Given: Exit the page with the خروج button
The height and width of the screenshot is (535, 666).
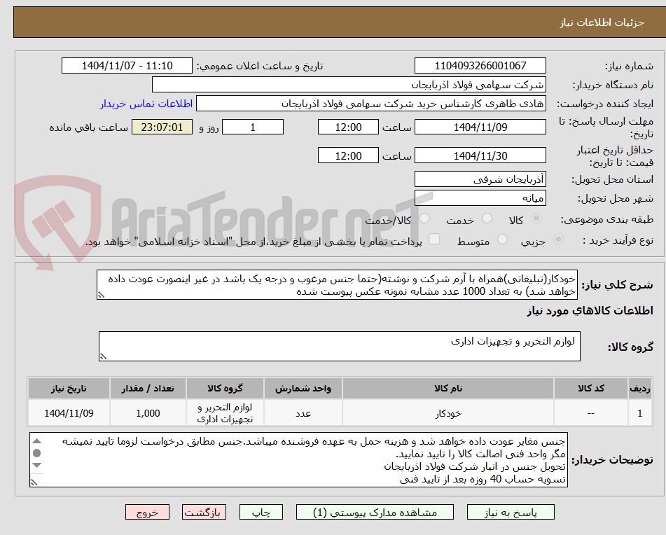Looking at the screenshot, I should click(147, 512).
